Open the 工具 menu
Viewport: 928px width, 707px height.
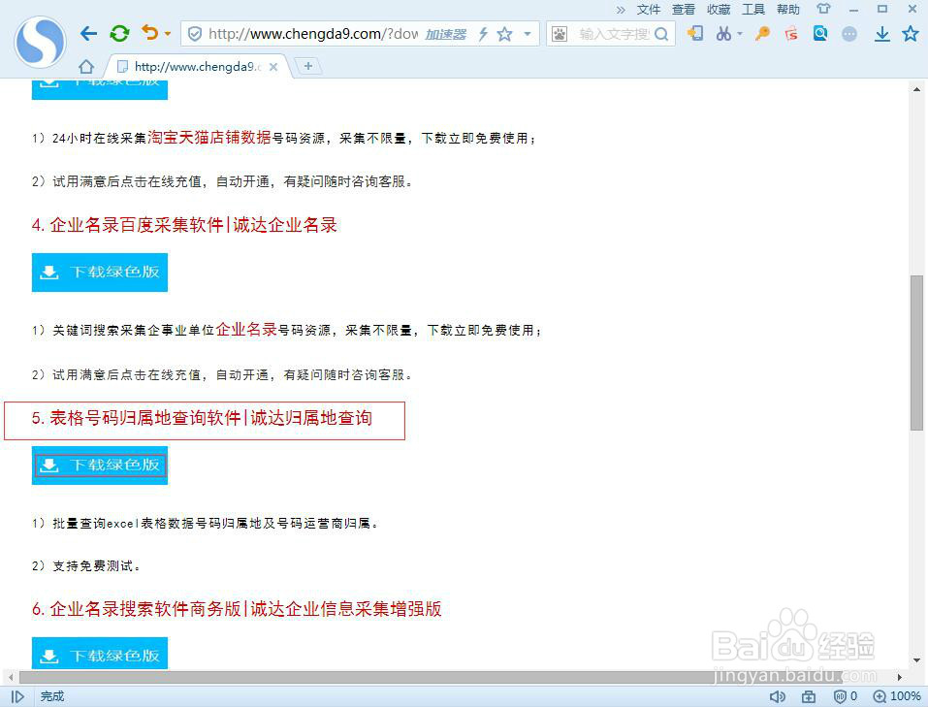click(x=753, y=10)
